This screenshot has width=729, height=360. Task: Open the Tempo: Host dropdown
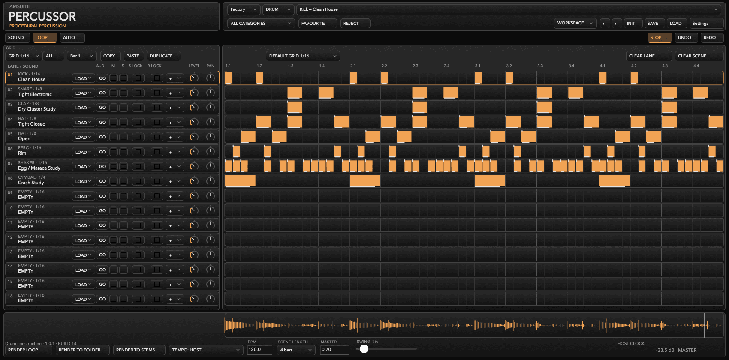coord(206,350)
